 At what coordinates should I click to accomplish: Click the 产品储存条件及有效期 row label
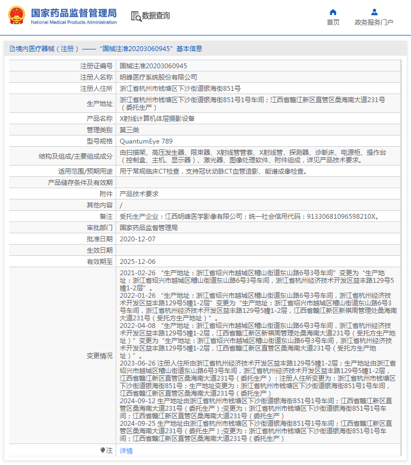80,183
